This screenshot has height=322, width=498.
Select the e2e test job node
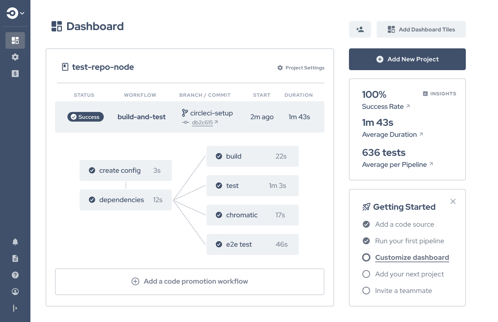click(x=252, y=244)
